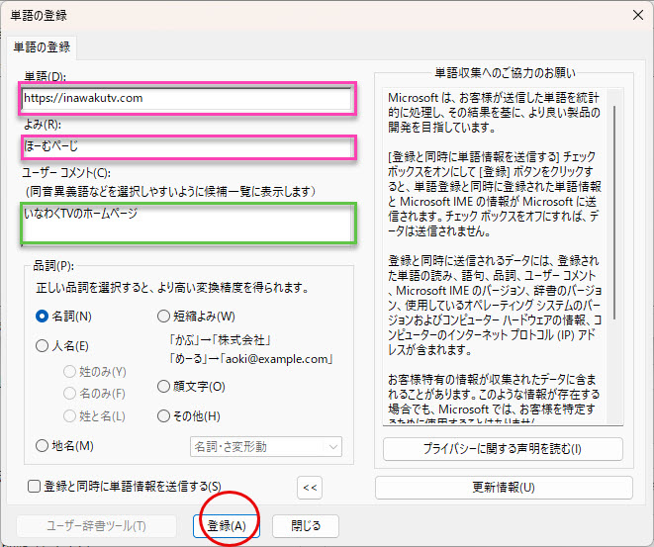Close the dialog with the X icon
This screenshot has height=547, width=654.
tap(638, 16)
